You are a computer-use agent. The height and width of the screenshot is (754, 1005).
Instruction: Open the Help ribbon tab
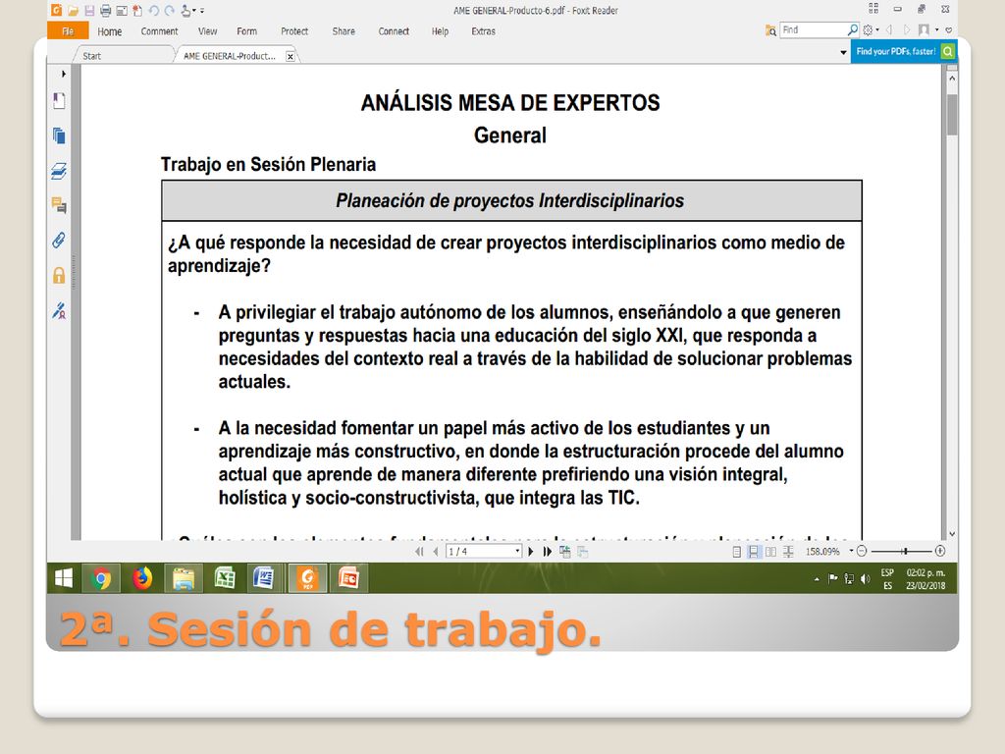pos(440,31)
